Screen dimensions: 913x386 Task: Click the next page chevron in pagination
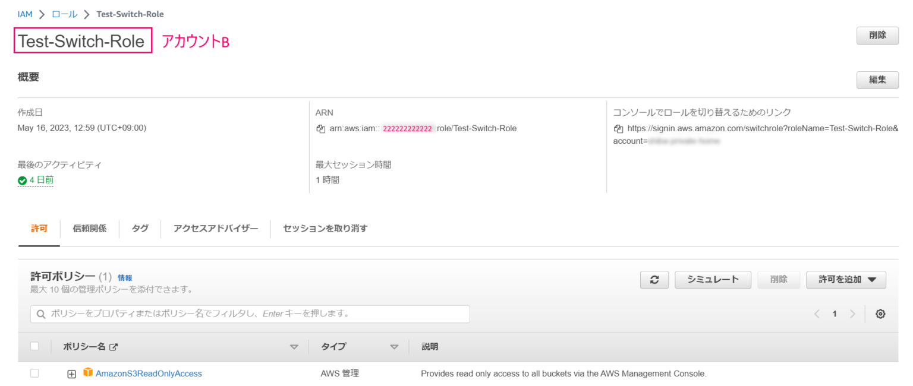coord(854,314)
